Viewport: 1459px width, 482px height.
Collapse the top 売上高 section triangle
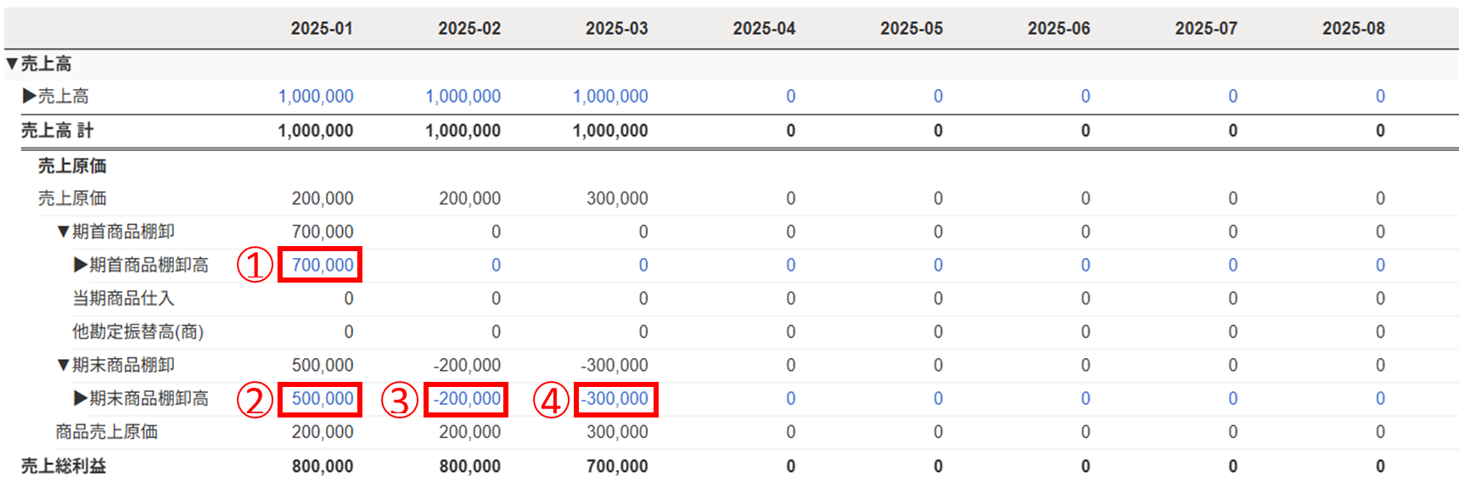click(12, 64)
